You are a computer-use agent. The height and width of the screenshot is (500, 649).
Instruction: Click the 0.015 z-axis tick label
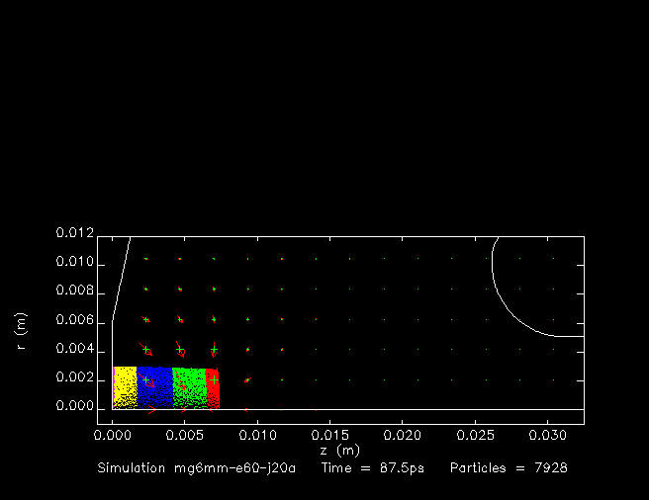[329, 435]
